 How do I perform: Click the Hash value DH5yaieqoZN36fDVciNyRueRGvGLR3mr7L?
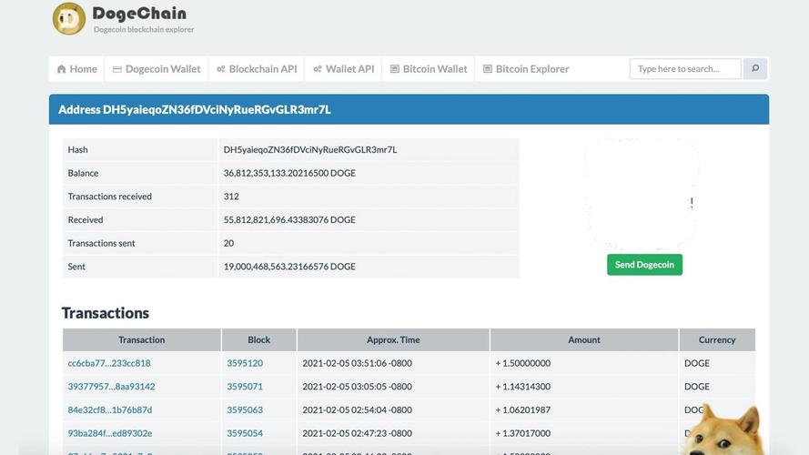(310, 149)
